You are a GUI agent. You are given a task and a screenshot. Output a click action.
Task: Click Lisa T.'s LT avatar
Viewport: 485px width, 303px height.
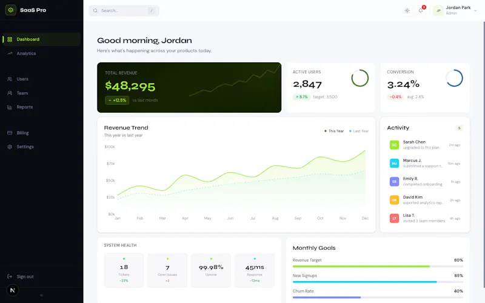click(x=394, y=218)
